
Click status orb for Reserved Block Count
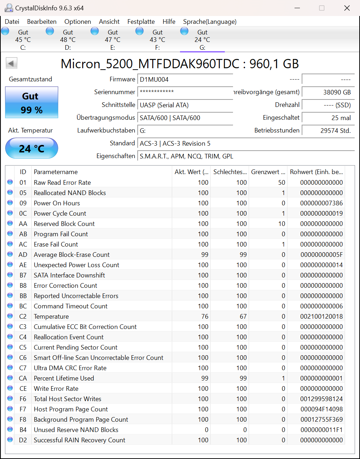pos(10,223)
